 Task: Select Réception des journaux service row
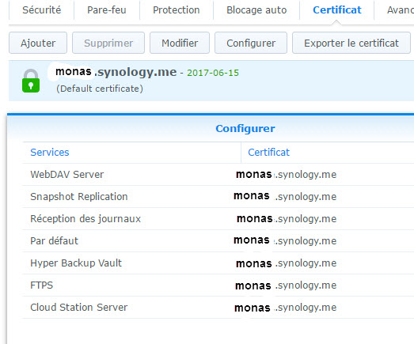(218, 219)
